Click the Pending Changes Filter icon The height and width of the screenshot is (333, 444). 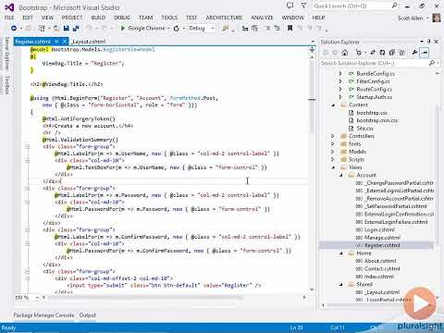(358, 53)
